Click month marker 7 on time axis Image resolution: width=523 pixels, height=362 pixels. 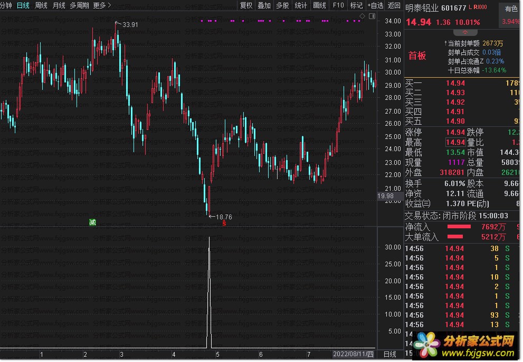click(x=309, y=354)
